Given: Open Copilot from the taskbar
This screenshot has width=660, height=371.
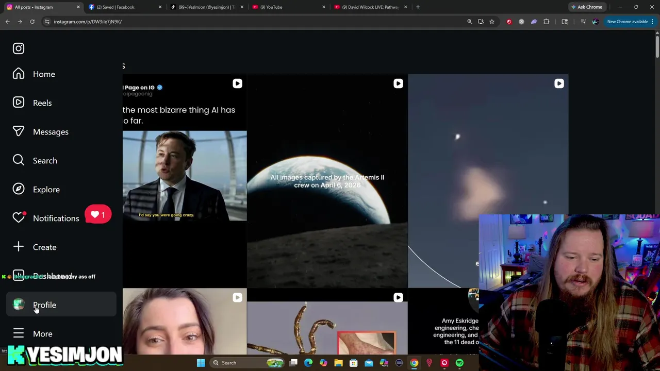Looking at the screenshot, I should [323, 363].
